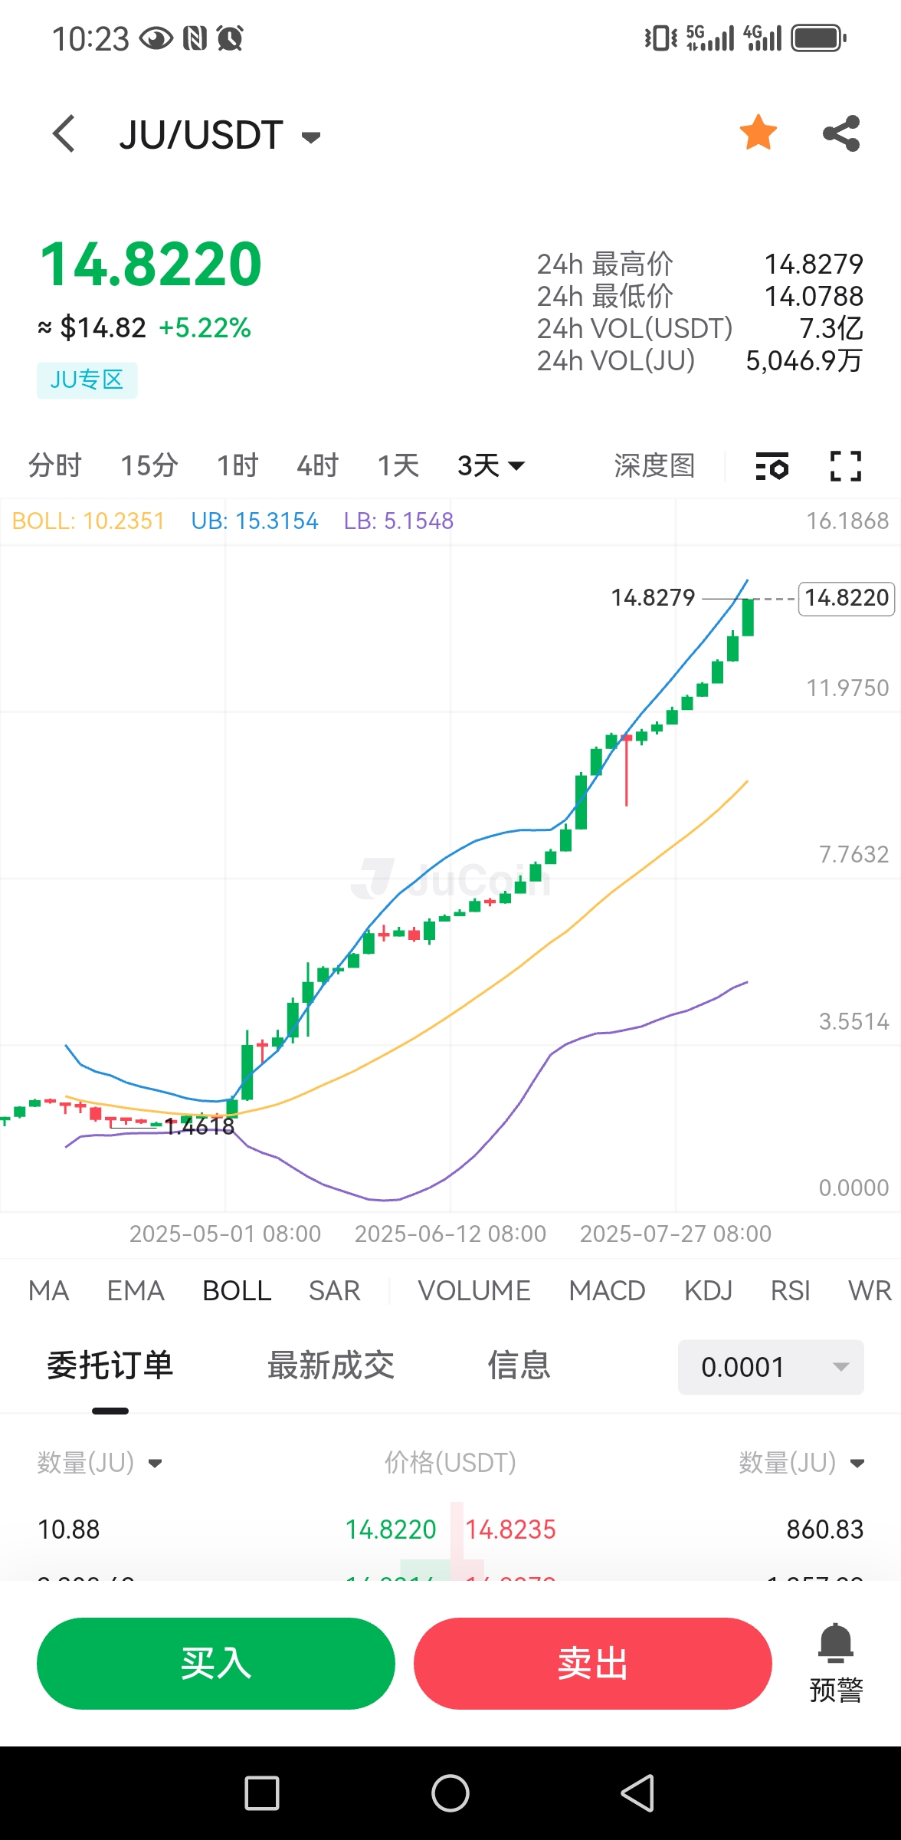Enable the MACD sub-indicator
Viewport: 901px width, 1840px height.
click(x=607, y=1291)
